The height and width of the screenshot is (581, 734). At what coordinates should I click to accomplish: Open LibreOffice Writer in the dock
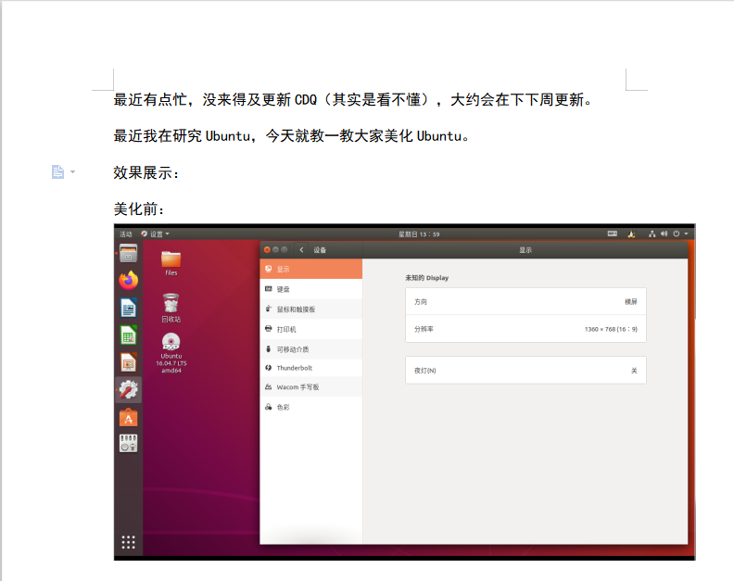click(x=128, y=308)
